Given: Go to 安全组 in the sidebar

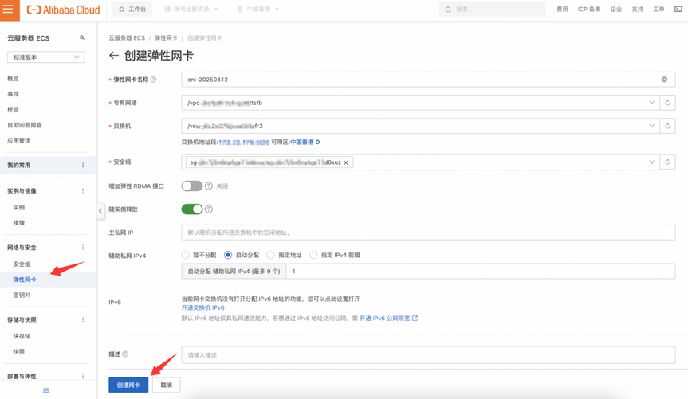Looking at the screenshot, I should tap(22, 264).
